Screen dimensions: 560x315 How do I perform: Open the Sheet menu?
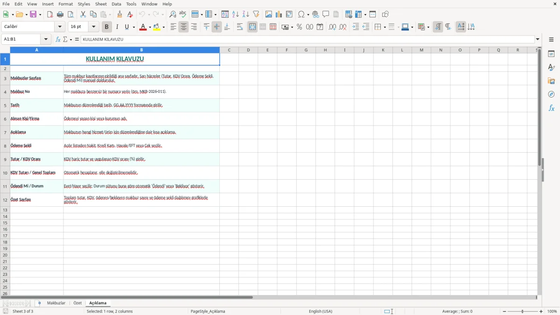pyautogui.click(x=101, y=4)
